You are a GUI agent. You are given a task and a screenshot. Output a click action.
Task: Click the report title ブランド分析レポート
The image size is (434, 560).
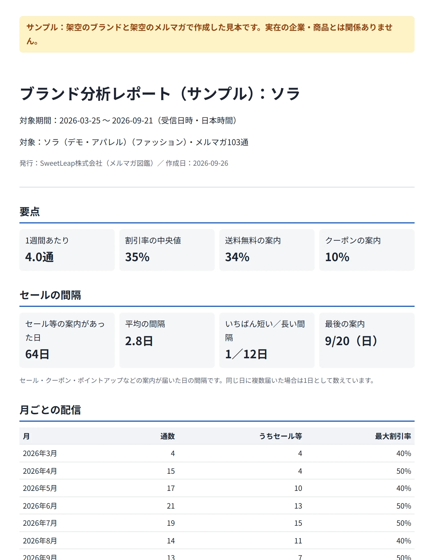click(x=160, y=94)
